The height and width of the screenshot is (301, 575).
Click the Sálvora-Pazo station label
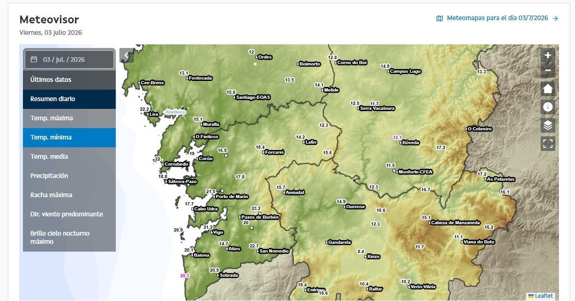tap(183, 182)
